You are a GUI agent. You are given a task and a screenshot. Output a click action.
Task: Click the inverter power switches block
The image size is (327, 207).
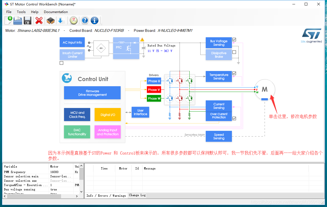[x=180, y=89]
